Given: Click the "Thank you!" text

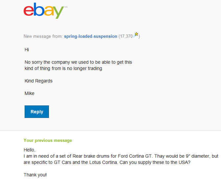Looking at the screenshot, I should point(35,175).
